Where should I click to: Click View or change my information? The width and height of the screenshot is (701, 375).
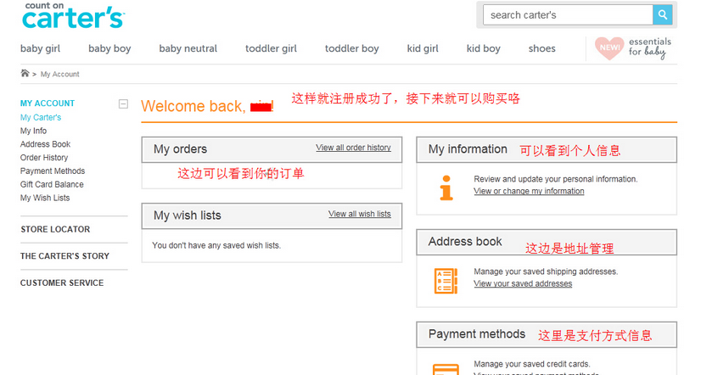tap(529, 191)
